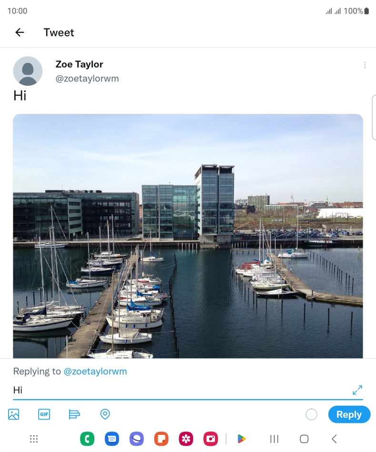Open the Google Play Store
Image resolution: width=376 pixels, height=452 pixels.
pos(242,439)
